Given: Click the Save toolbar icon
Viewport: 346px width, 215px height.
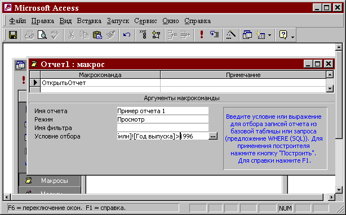Looking at the screenshot, I should 13,35.
